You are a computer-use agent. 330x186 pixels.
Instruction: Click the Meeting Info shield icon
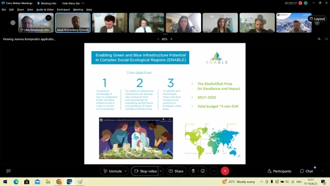tap(38, 4)
